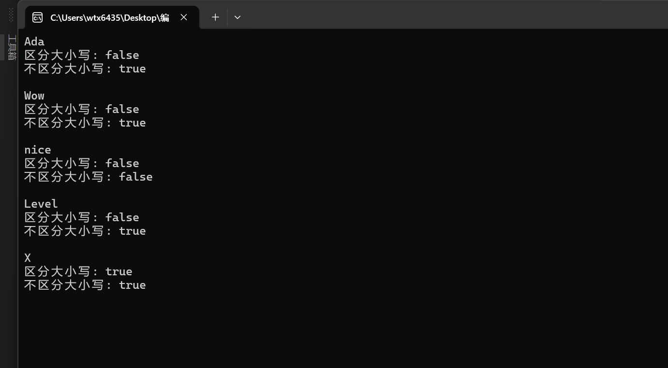Click the terminal icon in the tab
Viewport: 668px width, 368px height.
tap(37, 18)
